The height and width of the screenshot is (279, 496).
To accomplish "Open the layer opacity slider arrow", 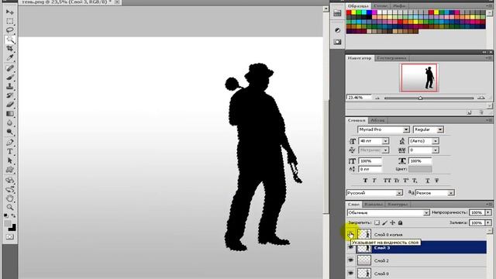I will (x=488, y=212).
